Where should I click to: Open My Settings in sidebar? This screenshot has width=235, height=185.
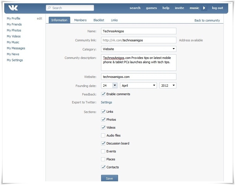(x=15, y=60)
